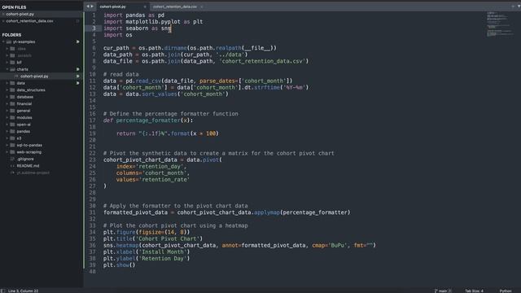521x293 pixels.
Task: Expand the data folder
Action: pos(7,83)
